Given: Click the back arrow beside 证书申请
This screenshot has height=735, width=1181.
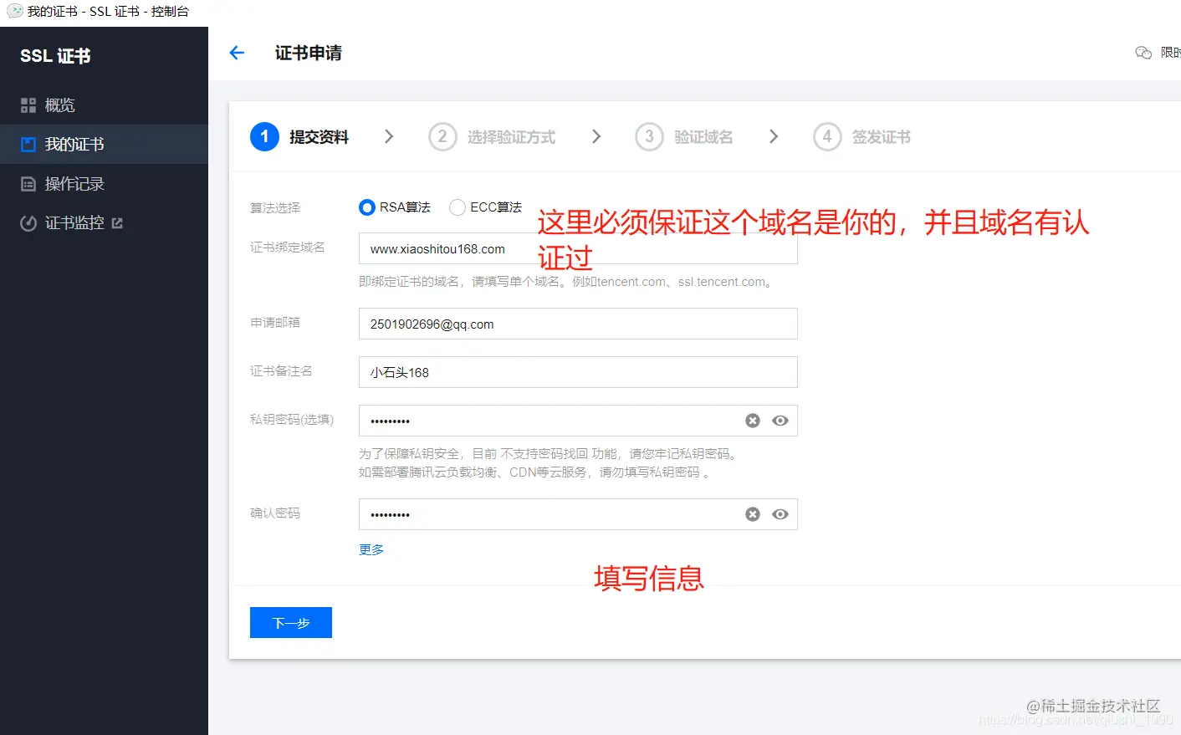Looking at the screenshot, I should (x=237, y=53).
